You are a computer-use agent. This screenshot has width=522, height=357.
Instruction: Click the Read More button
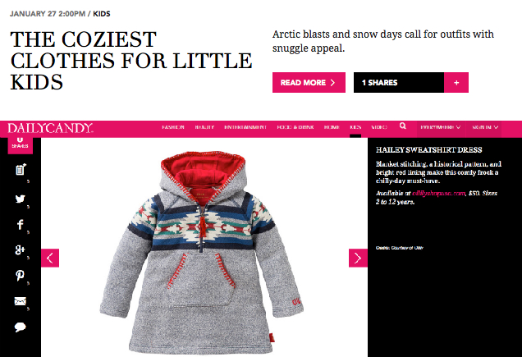pyautogui.click(x=309, y=83)
